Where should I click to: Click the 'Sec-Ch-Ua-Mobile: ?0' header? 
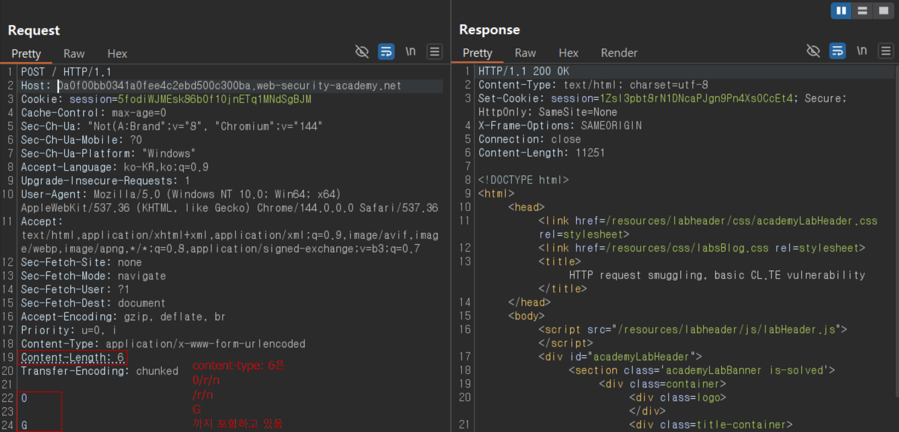(81, 140)
